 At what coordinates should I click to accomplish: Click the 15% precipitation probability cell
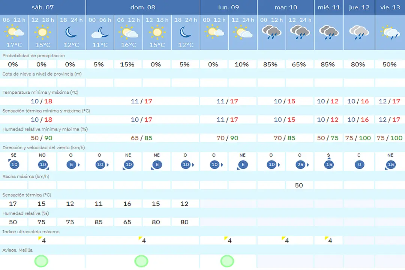[127, 64]
